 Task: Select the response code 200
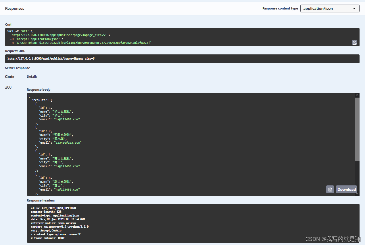click(8, 87)
